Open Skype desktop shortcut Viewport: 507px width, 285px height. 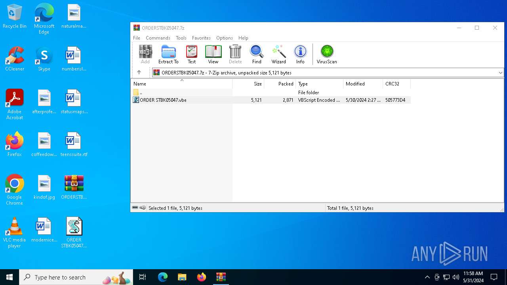[44, 59]
